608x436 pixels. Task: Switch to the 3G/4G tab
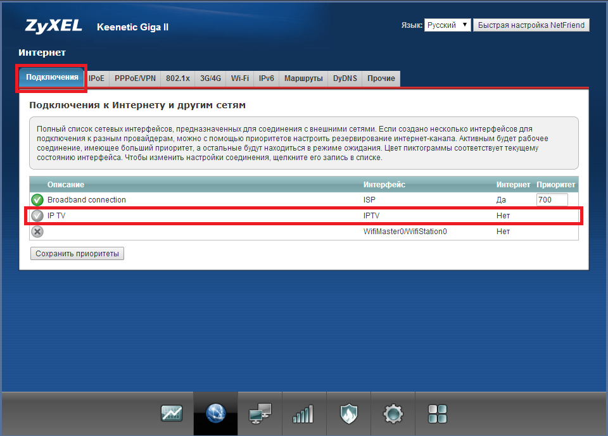point(210,78)
